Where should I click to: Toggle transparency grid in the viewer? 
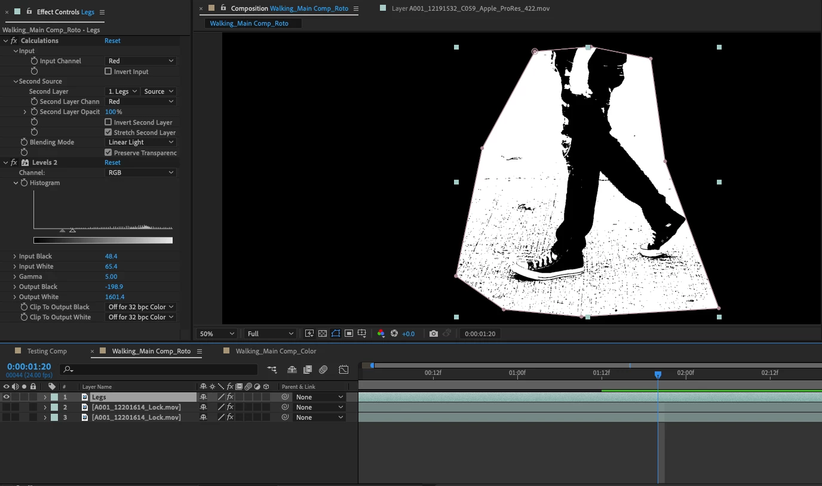pos(323,334)
